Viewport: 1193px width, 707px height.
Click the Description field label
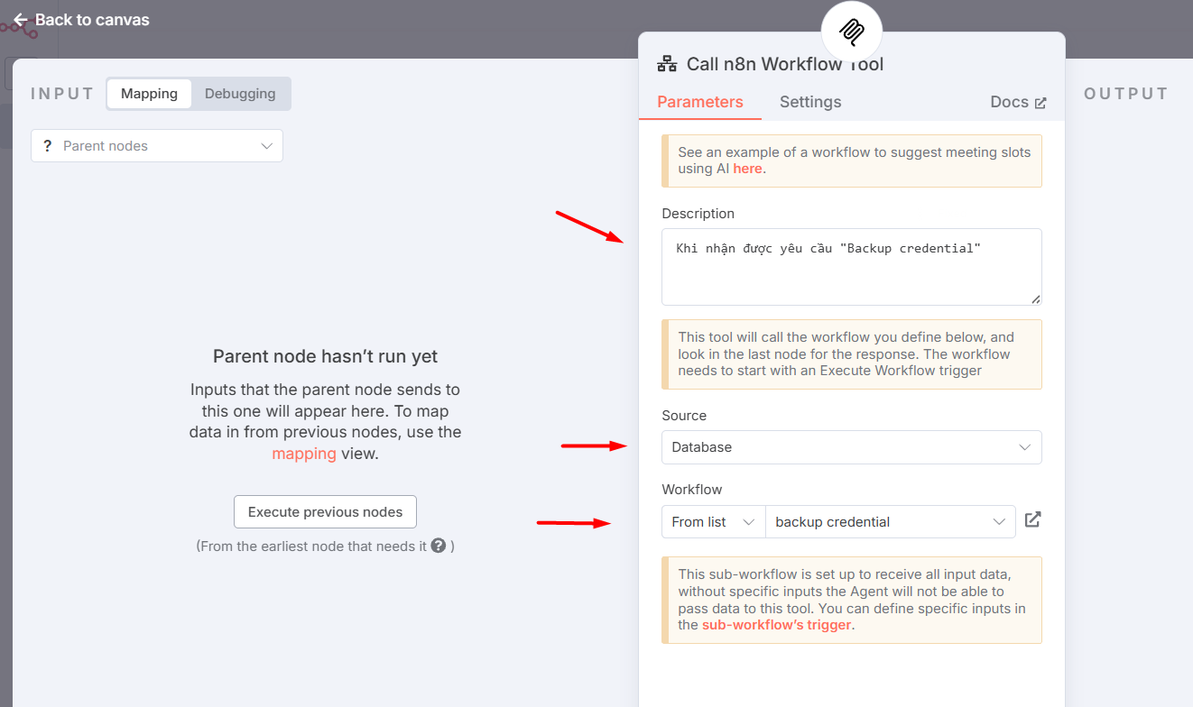[x=698, y=214]
